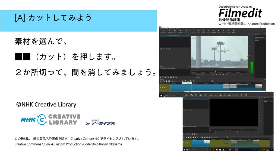Toggle Ripple target icon in upper timeline toolbar
The image size is (278, 156).
[191, 81]
